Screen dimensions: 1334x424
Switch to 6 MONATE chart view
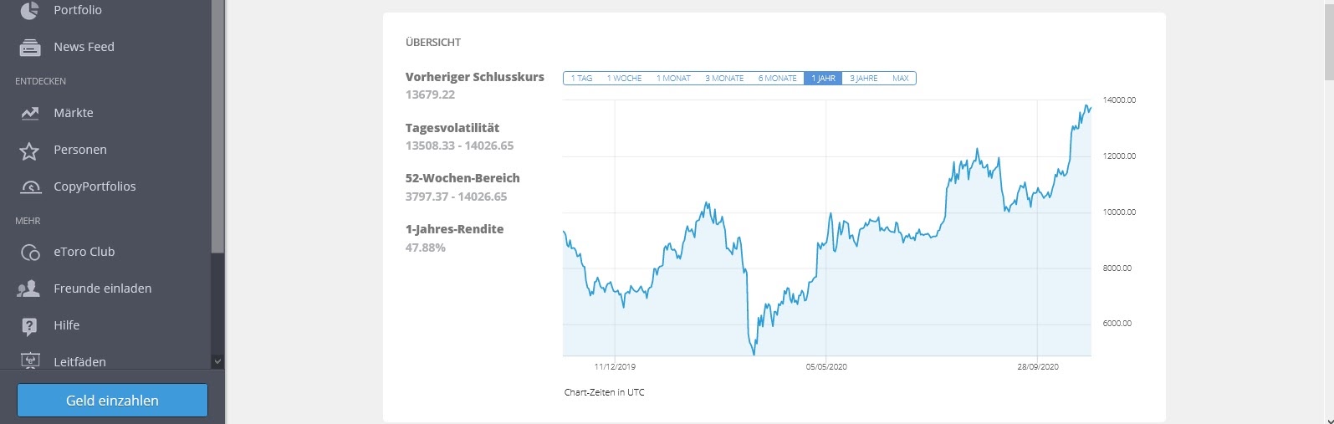pyautogui.click(x=777, y=79)
